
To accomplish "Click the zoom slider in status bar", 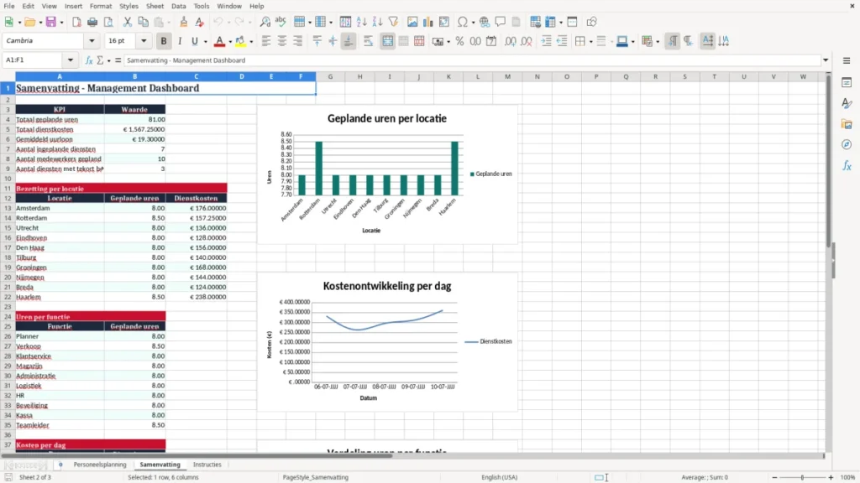I will point(802,477).
